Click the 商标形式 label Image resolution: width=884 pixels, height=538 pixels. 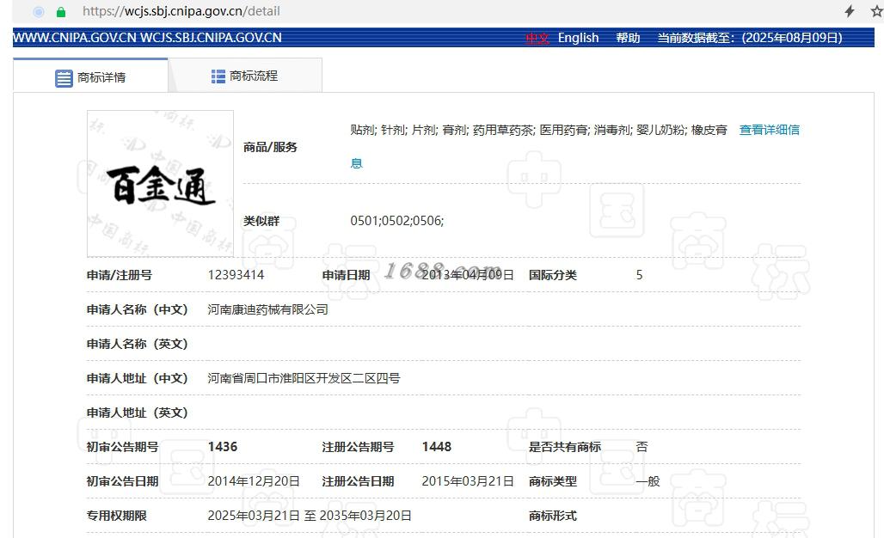tap(552, 516)
